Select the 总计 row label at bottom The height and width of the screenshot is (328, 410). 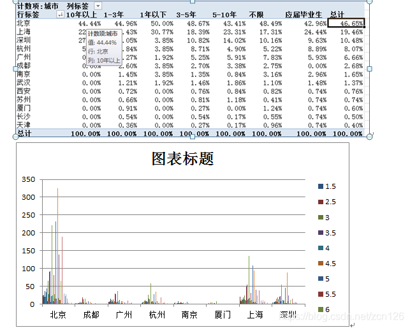pyautogui.click(x=24, y=133)
